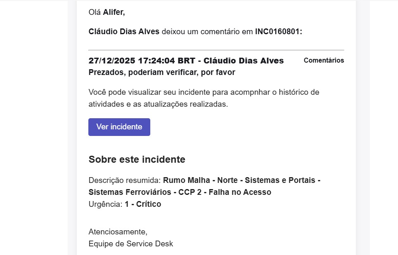This screenshot has height=255, width=398.
Task: Click Cláudio Dias Alves in the opening sentence
Action: pos(124,31)
